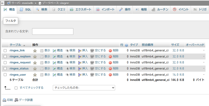Click empty (空にする) icon for ringee_link

pos(92,51)
